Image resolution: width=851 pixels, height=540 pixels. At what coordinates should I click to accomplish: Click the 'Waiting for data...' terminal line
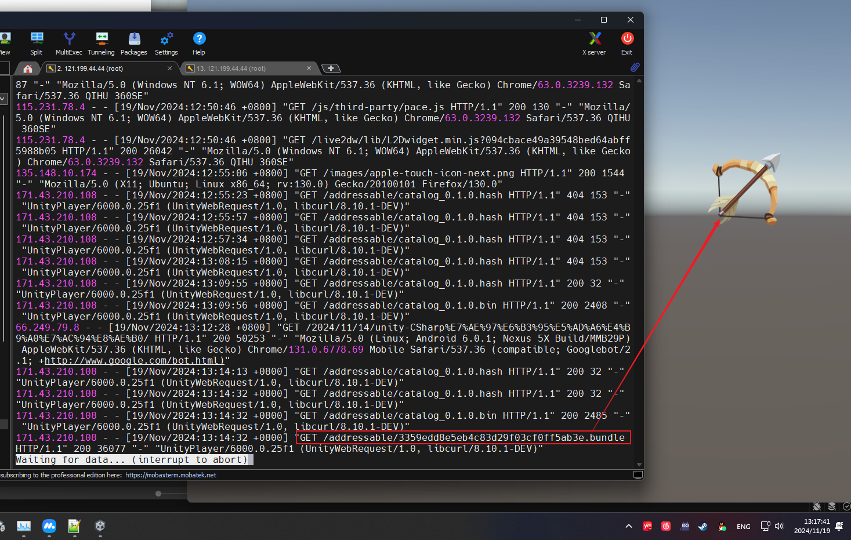pos(132,459)
